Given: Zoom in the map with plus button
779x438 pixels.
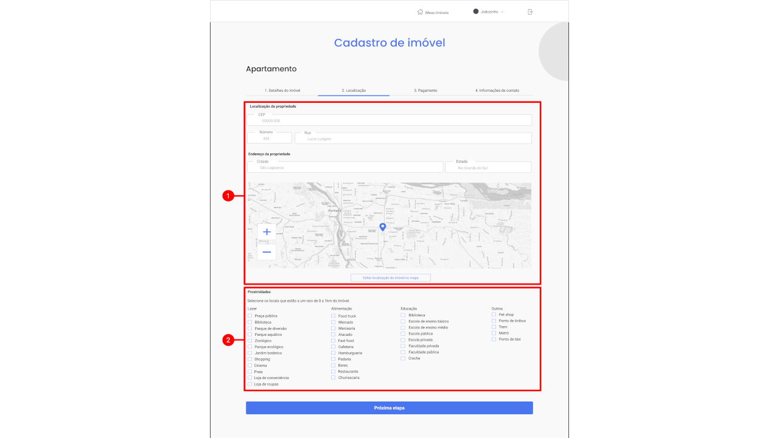Looking at the screenshot, I should [267, 232].
